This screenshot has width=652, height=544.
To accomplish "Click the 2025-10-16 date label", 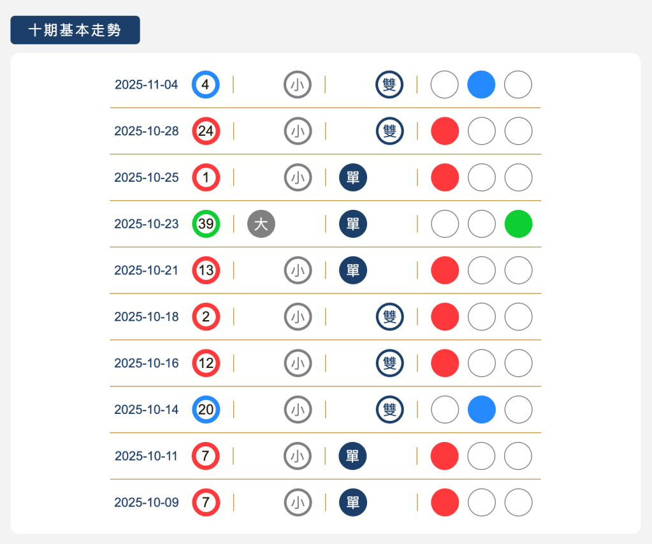I will (147, 363).
